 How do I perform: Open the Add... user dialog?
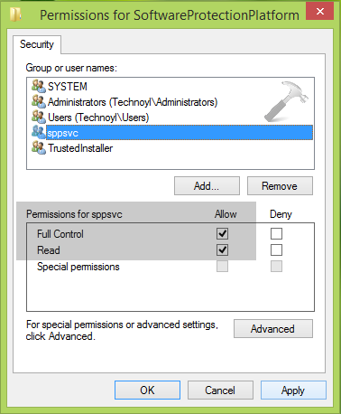(x=207, y=186)
